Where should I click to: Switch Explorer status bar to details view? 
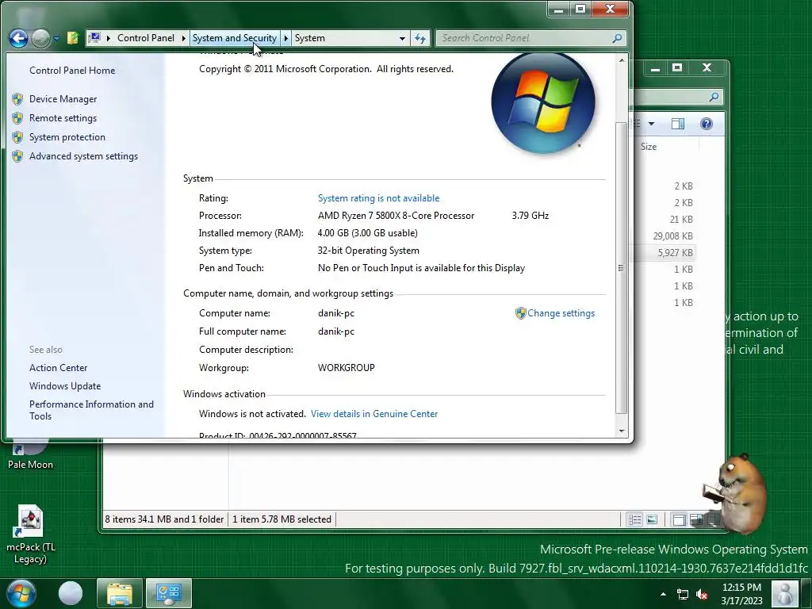click(635, 519)
